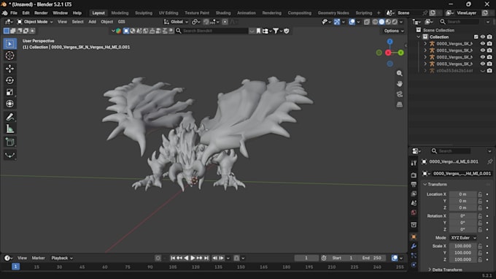Open the File menu
Image resolution: width=496 pixels, height=279 pixels.
point(14,13)
